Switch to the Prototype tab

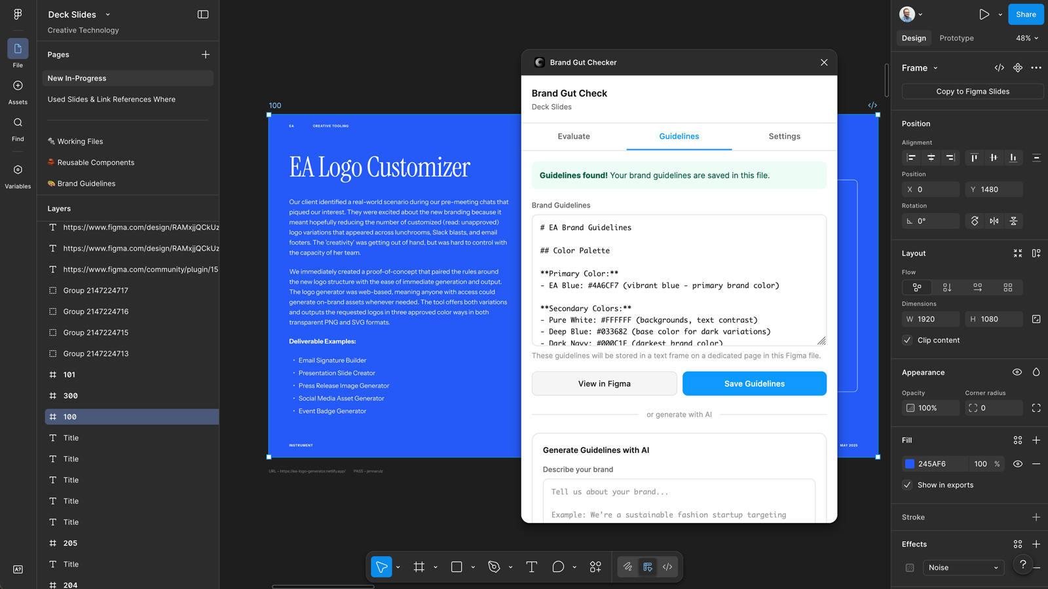[956, 38]
